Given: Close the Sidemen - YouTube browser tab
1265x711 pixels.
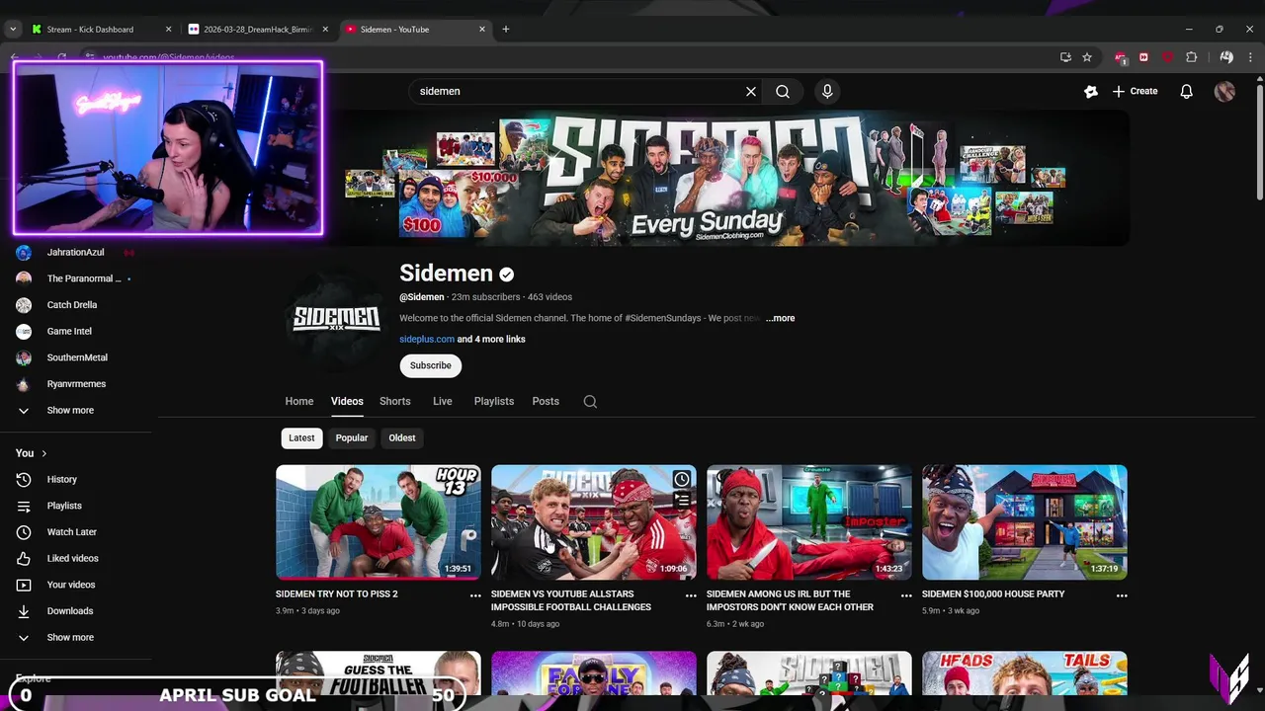Looking at the screenshot, I should [482, 30].
